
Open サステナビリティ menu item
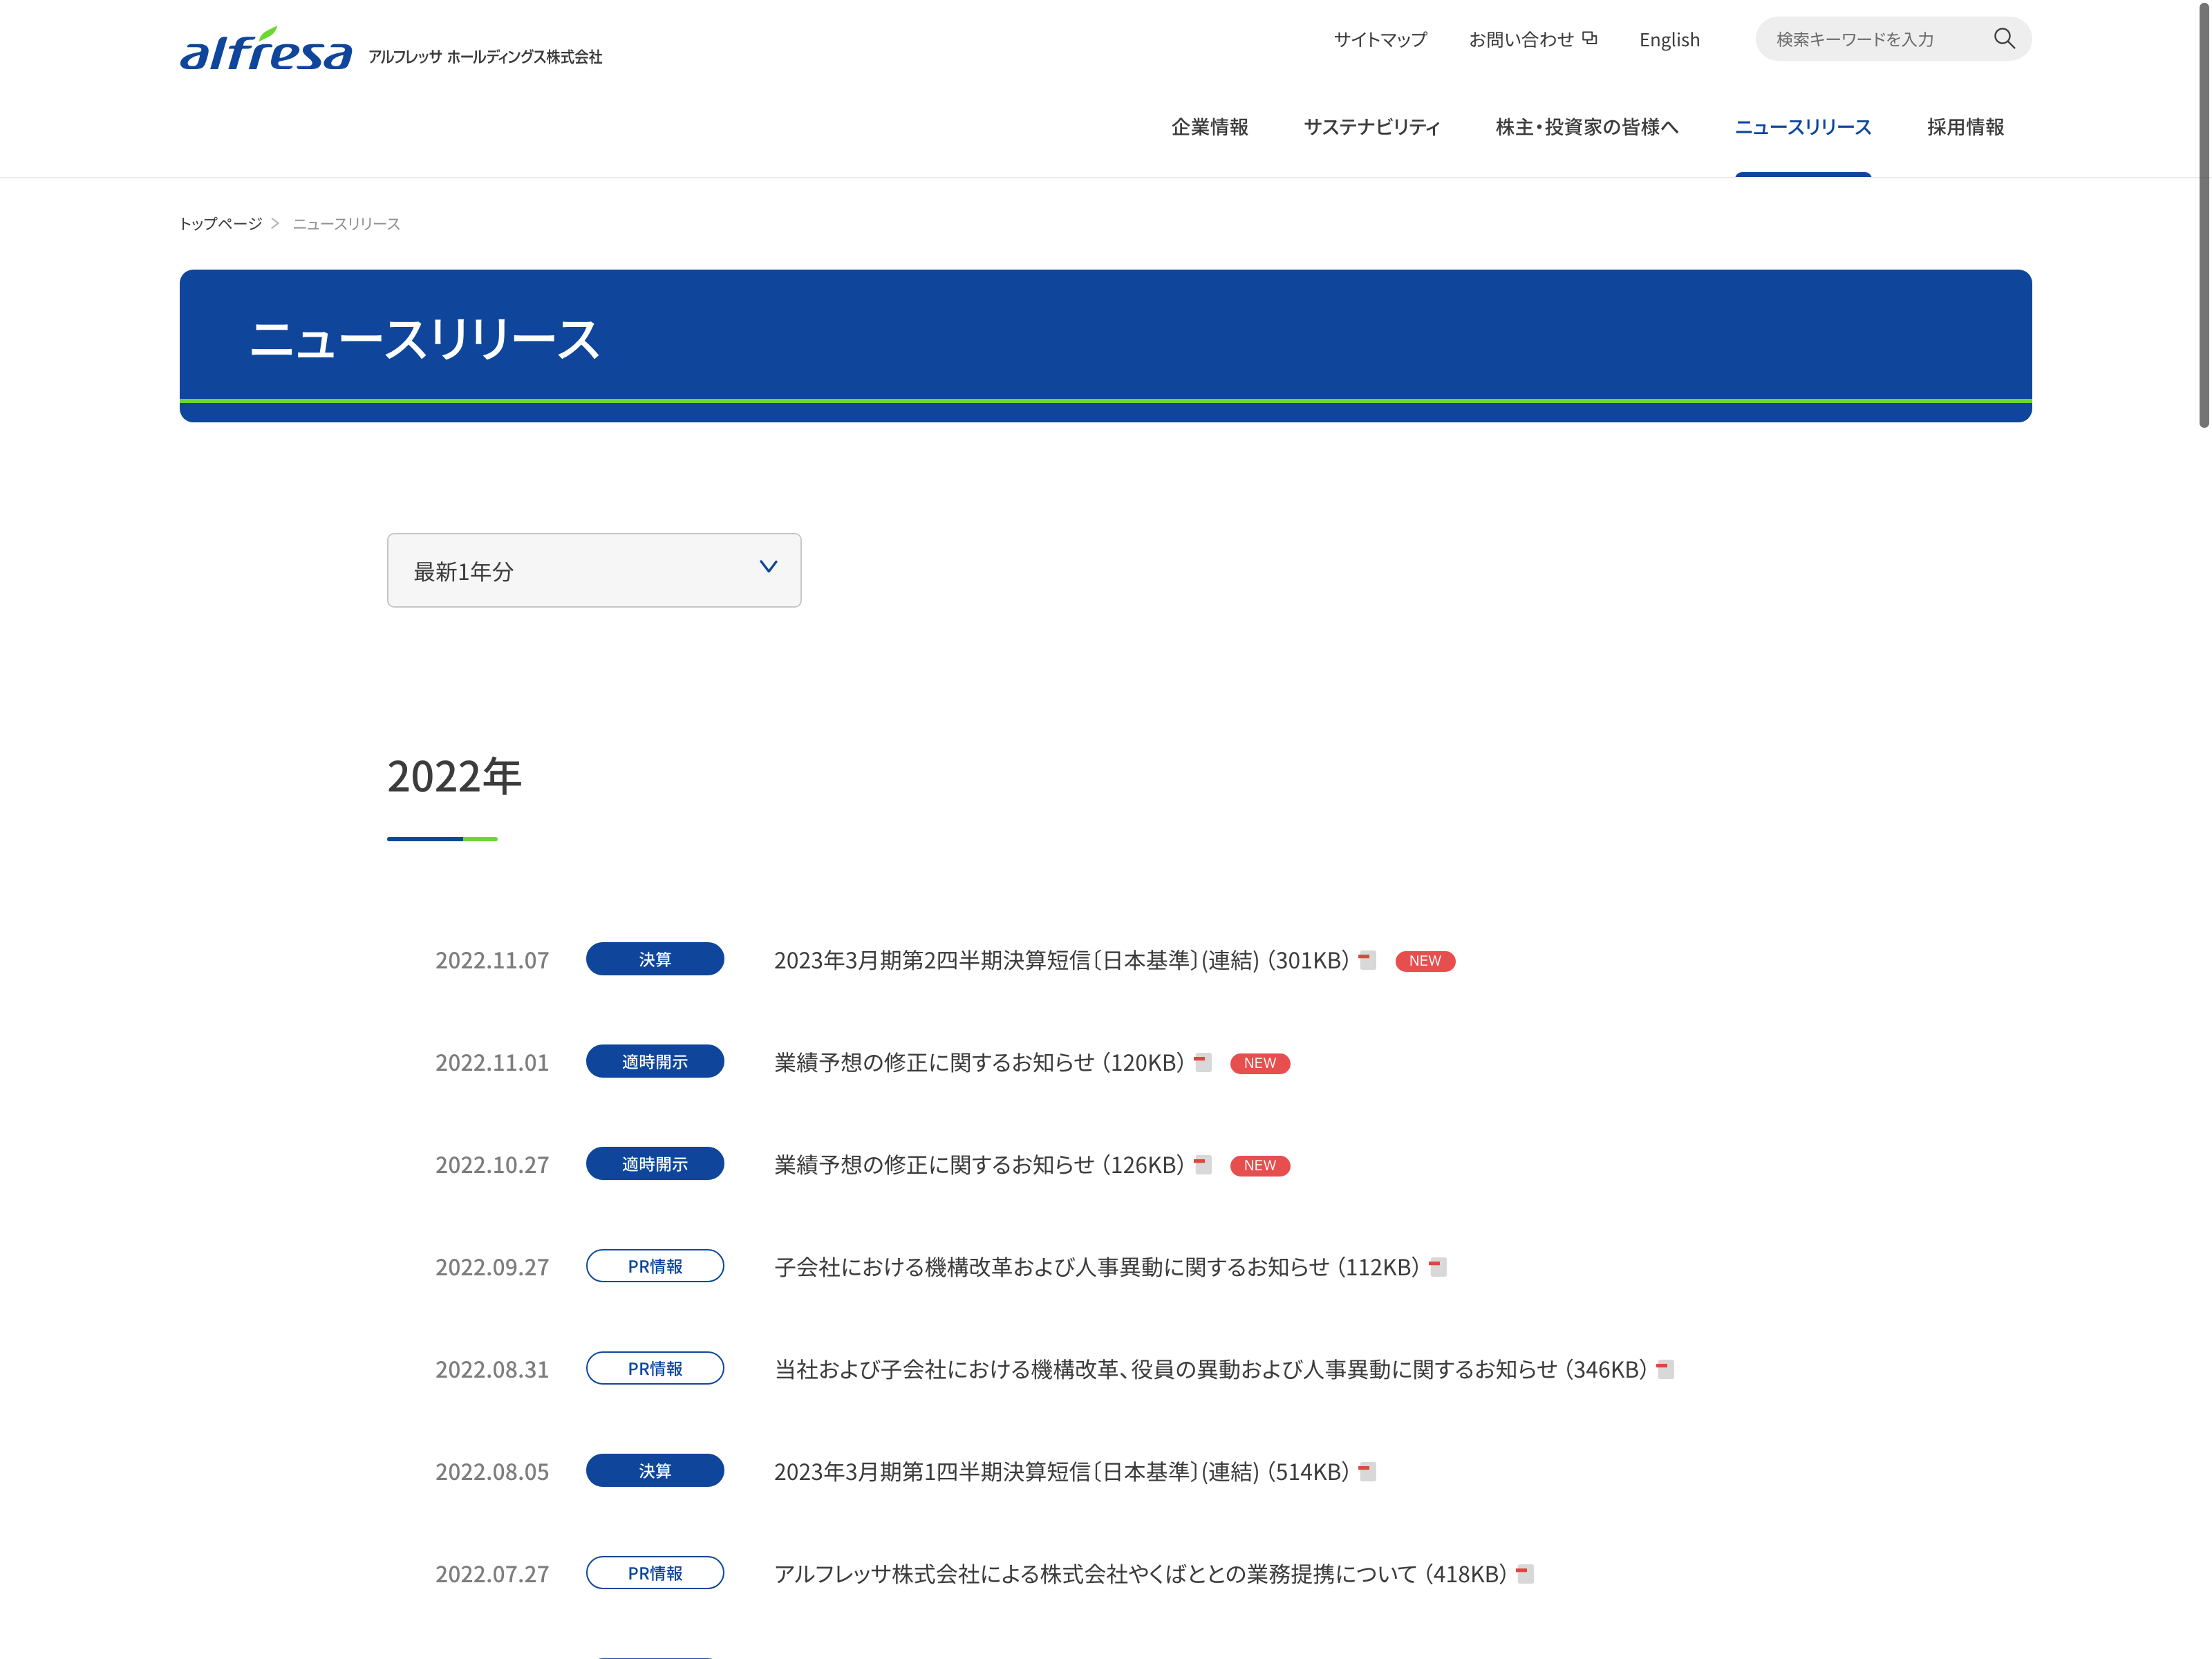pos(1372,127)
